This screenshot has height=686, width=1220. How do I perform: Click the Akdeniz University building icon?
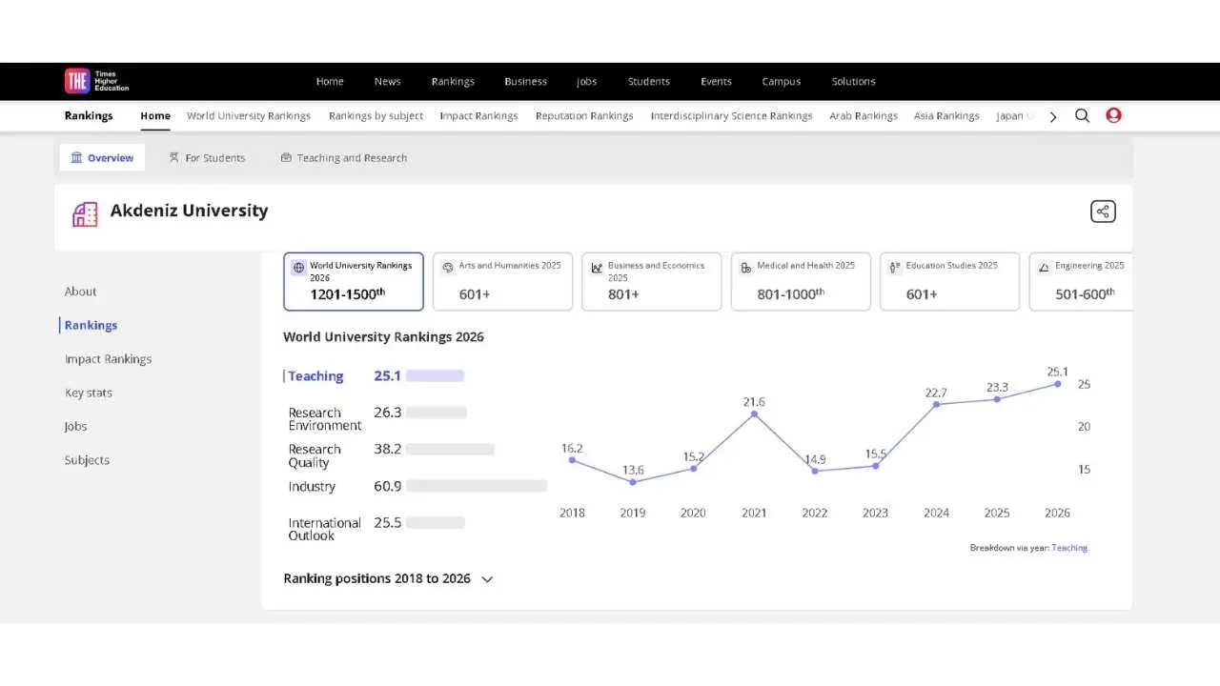point(85,214)
